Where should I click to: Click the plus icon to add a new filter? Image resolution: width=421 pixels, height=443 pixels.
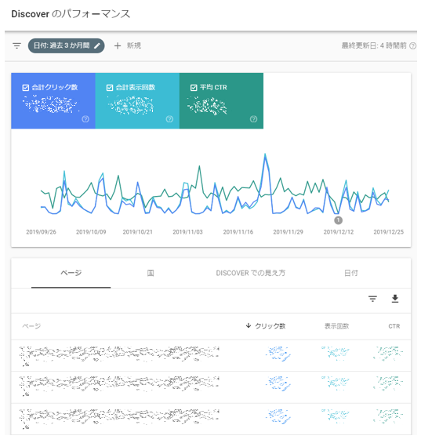pyautogui.click(x=118, y=45)
